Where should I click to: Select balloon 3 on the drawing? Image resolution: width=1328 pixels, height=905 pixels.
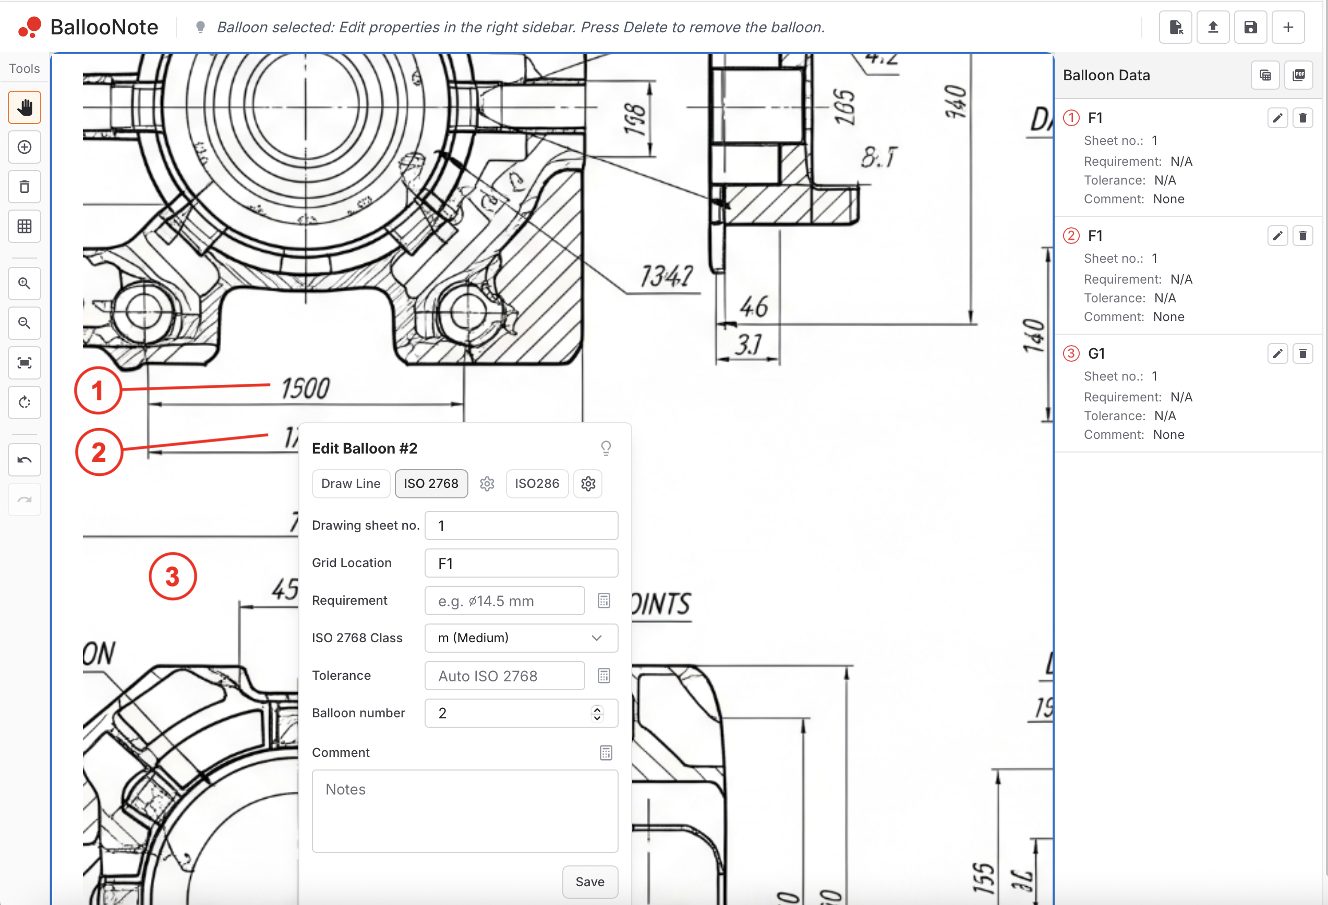click(x=173, y=577)
